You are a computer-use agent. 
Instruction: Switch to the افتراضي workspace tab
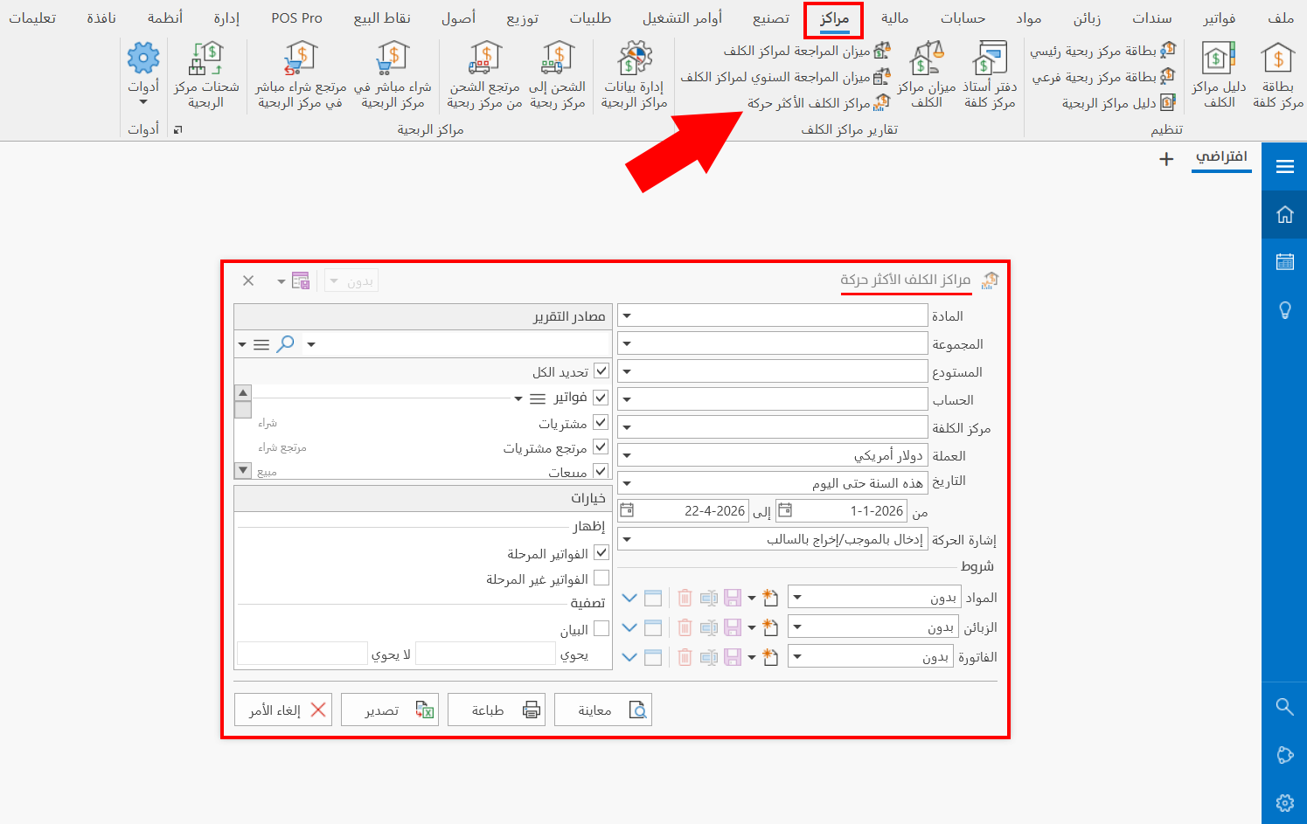tap(1221, 157)
